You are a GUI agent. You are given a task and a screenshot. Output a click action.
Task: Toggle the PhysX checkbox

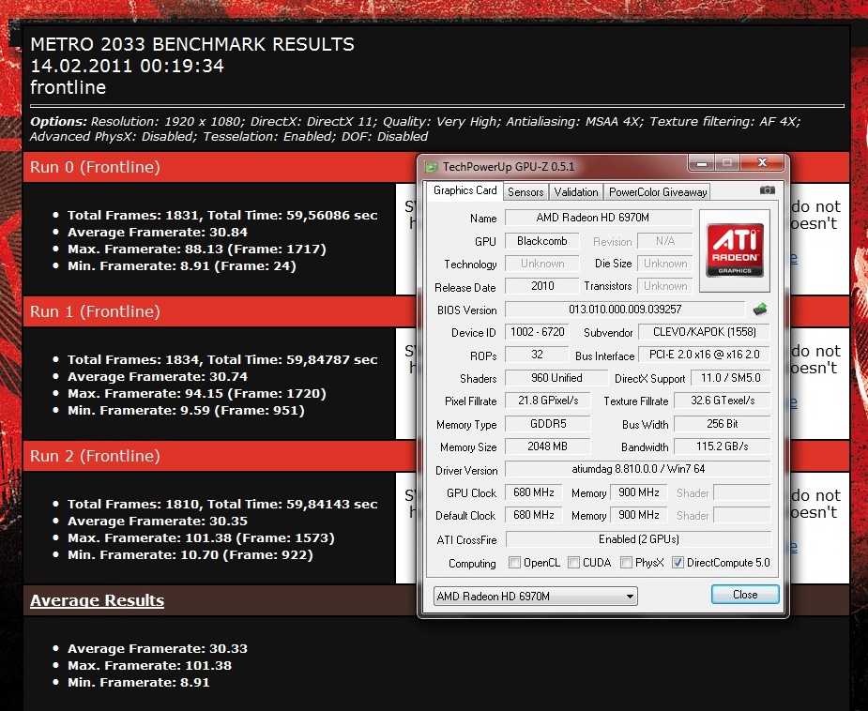(x=626, y=563)
